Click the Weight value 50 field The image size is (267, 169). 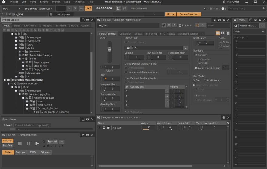coord(148,127)
